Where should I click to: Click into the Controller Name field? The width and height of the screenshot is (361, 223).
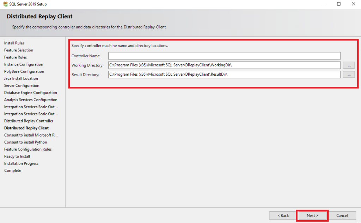point(224,56)
